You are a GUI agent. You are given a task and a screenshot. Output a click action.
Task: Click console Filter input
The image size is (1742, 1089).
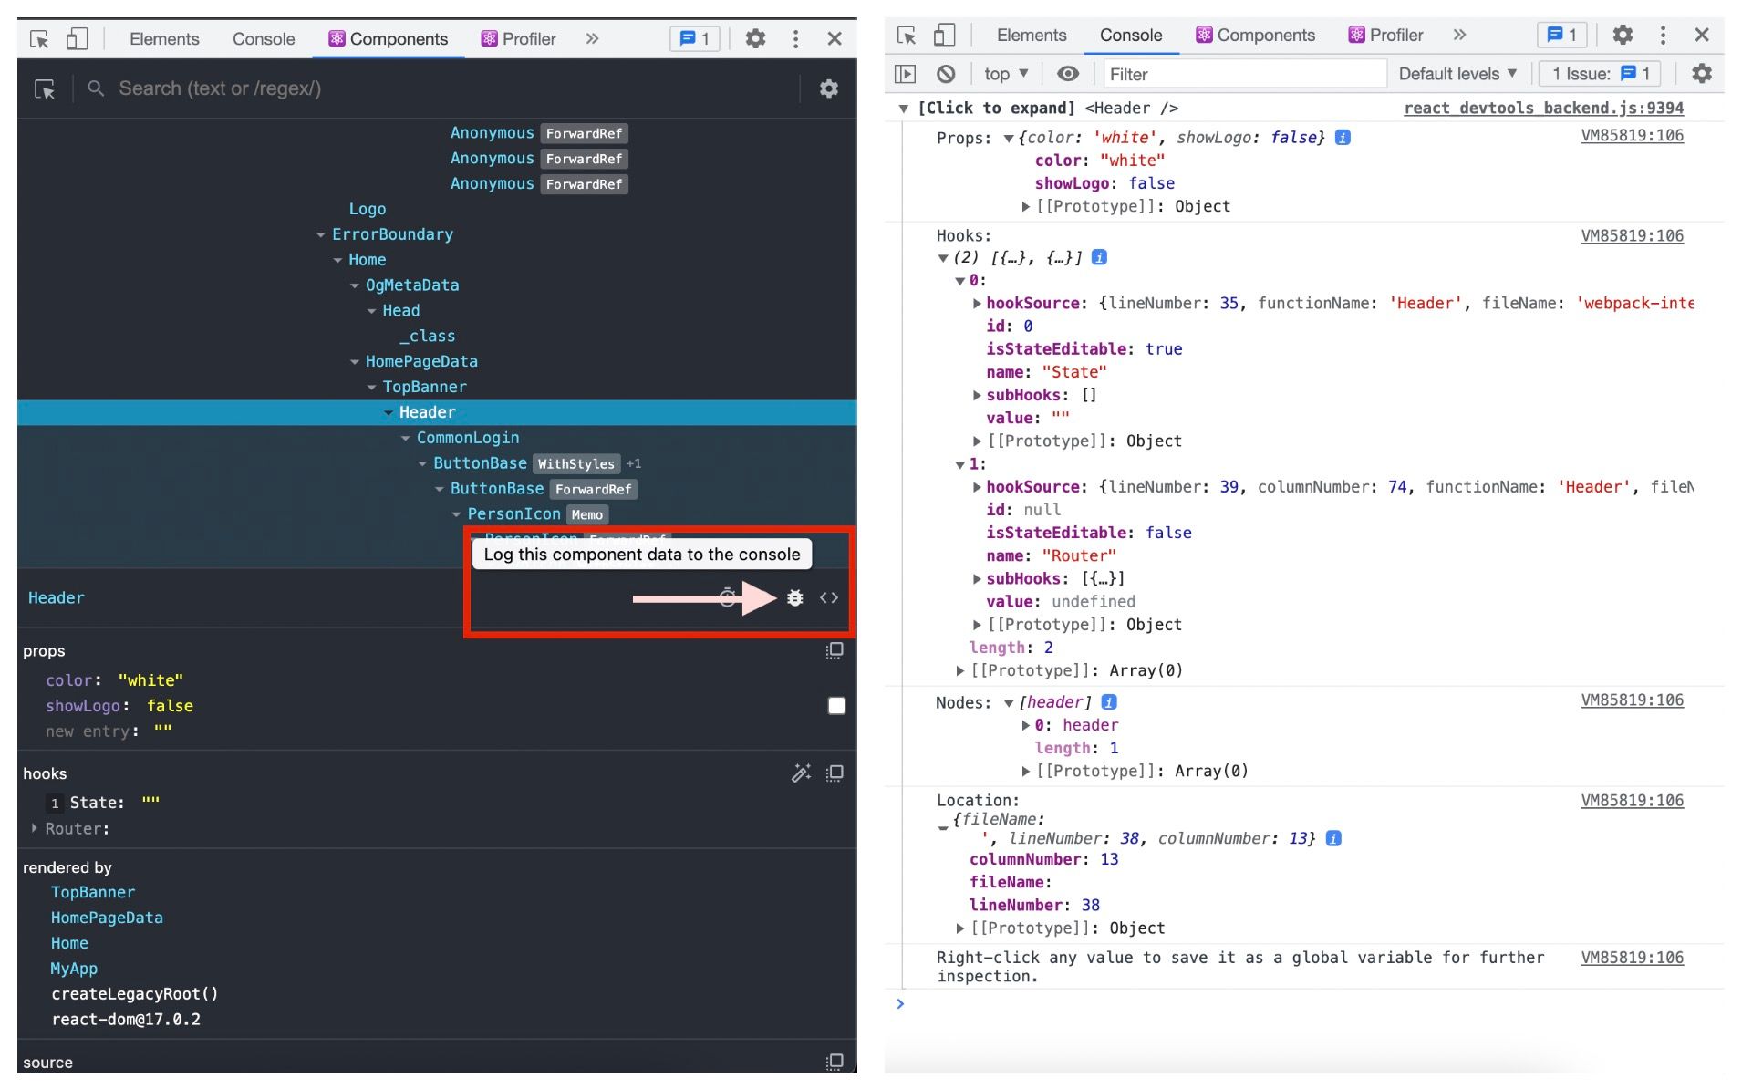pyautogui.click(x=1245, y=74)
